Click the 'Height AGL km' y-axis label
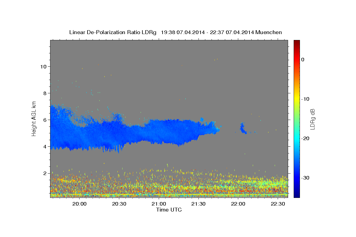356x237 pixels. [x=34, y=118]
